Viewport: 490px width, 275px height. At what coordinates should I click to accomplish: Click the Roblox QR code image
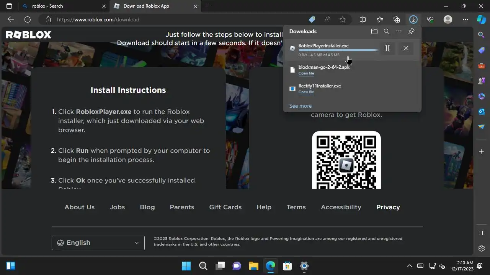point(346,160)
